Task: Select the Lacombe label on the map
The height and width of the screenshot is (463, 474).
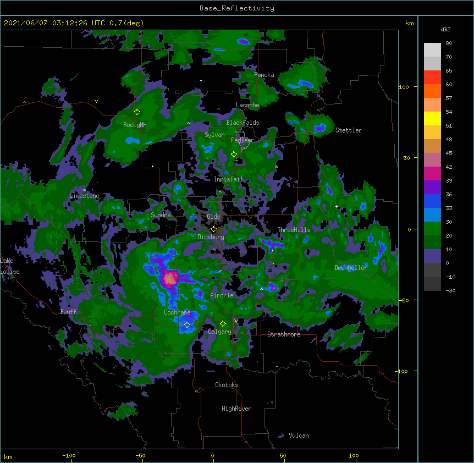Action: pyautogui.click(x=247, y=105)
